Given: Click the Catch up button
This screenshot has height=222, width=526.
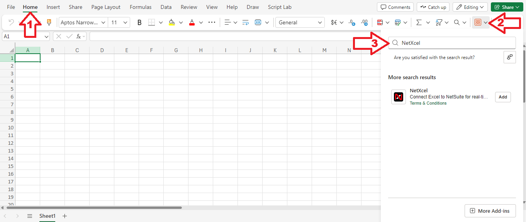Looking at the screenshot, I should click(x=433, y=7).
